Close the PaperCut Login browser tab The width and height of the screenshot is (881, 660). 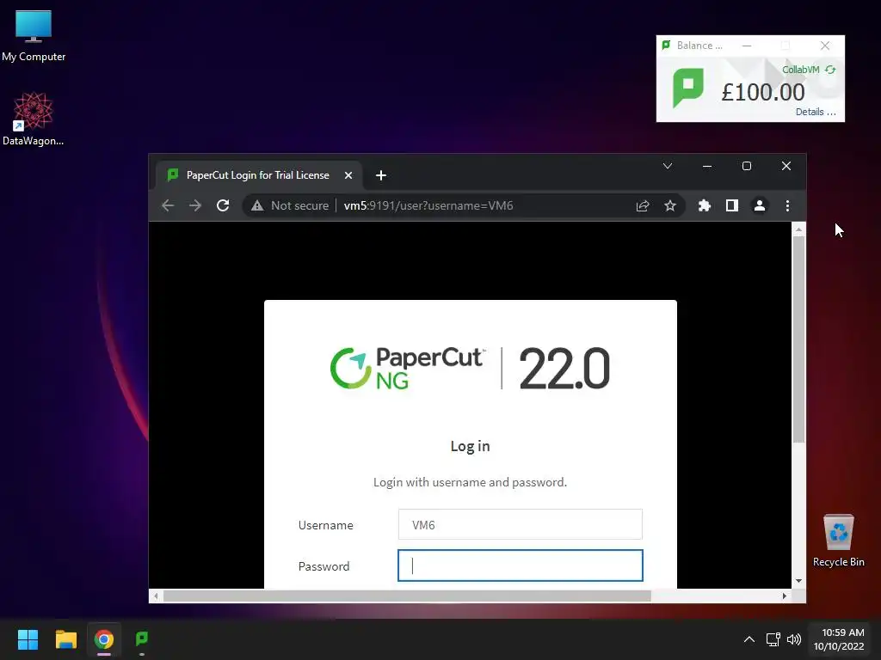click(x=348, y=175)
